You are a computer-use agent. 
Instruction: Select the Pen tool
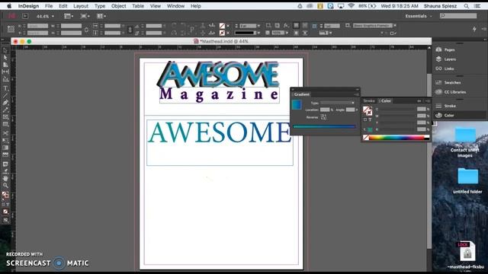[x=5, y=103]
